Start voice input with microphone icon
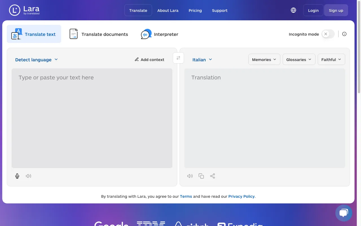This screenshot has width=361, height=226. coord(17,176)
